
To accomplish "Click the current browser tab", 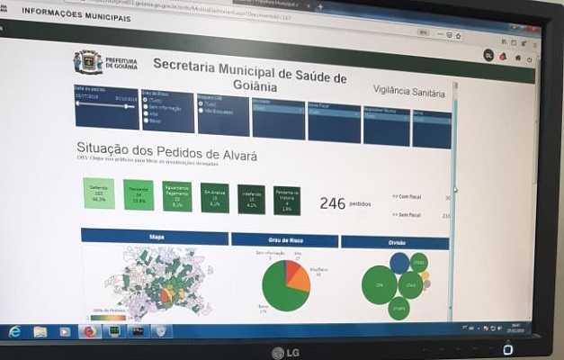I will (273, 4).
